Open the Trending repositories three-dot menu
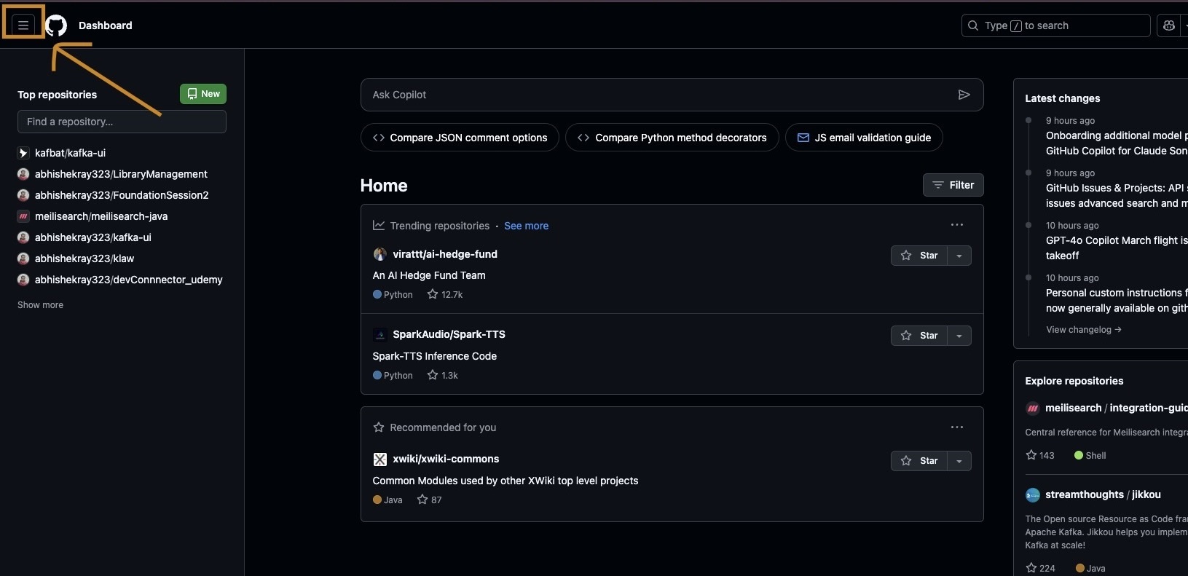The image size is (1188, 576). point(957,225)
